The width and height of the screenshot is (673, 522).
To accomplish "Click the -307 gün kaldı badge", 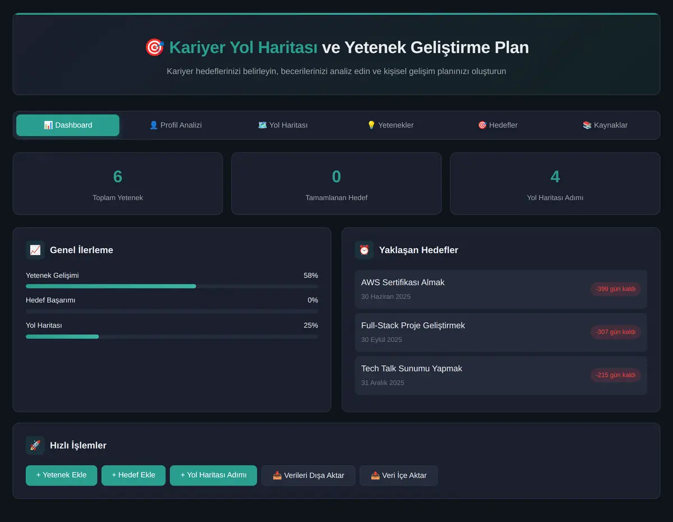I will tap(615, 332).
